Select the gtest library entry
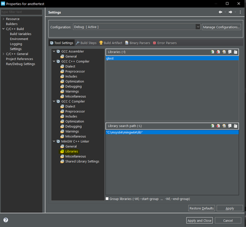 172,58
